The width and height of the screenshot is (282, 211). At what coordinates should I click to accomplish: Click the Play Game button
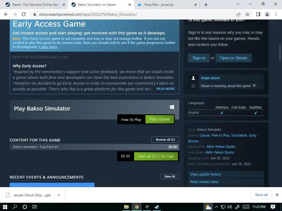pyautogui.click(x=160, y=119)
